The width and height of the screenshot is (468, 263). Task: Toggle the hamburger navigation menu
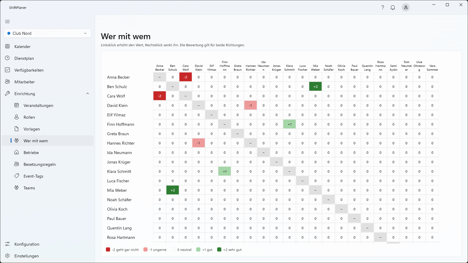tap(7, 21)
